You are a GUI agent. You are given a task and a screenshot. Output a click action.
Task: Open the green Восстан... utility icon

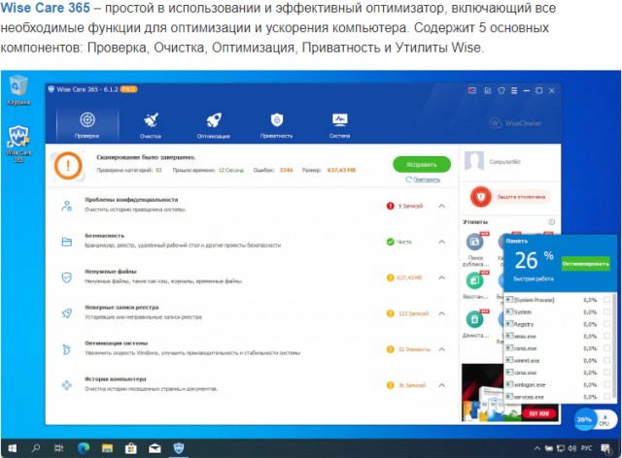[x=474, y=280]
